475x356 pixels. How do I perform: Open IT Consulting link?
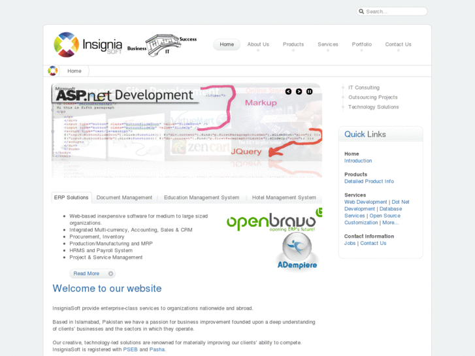tap(364, 88)
